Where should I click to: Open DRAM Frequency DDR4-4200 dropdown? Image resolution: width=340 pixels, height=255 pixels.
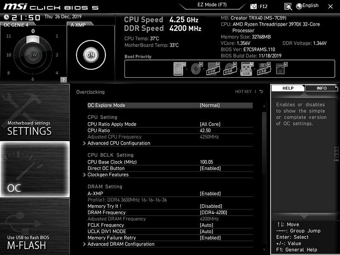[213, 212]
